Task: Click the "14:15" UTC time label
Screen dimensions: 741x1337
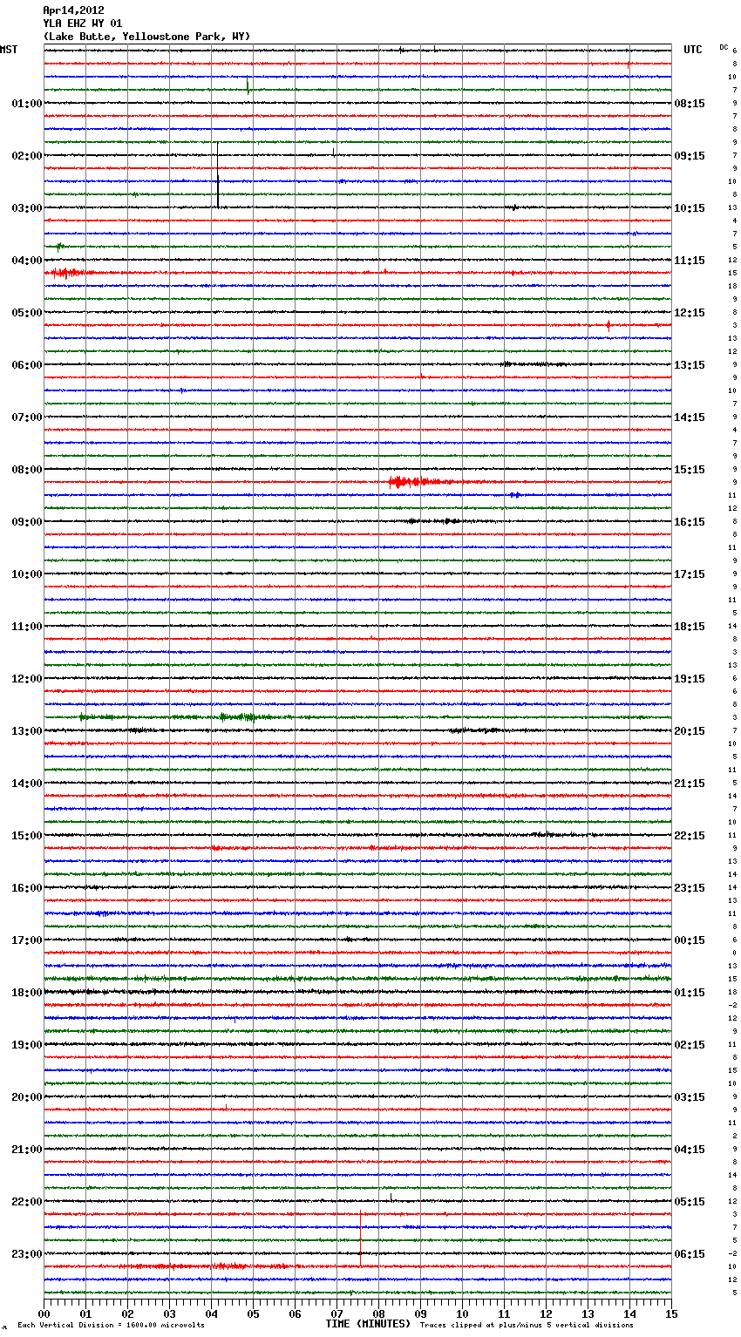Action: 690,417
